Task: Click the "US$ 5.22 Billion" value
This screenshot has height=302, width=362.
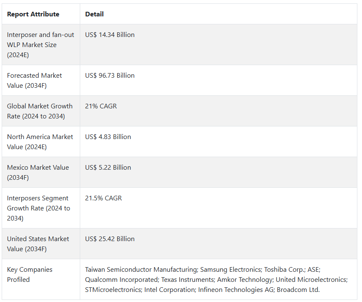Action: click(x=108, y=168)
